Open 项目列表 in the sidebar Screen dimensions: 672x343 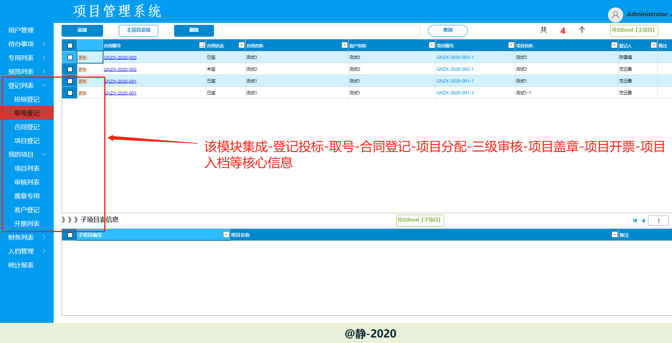27,168
